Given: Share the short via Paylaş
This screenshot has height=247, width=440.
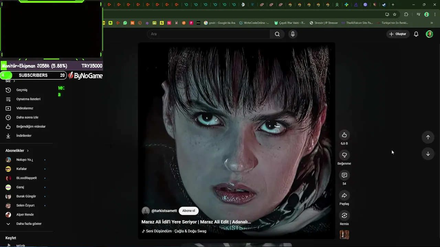Looking at the screenshot, I should coord(344,196).
